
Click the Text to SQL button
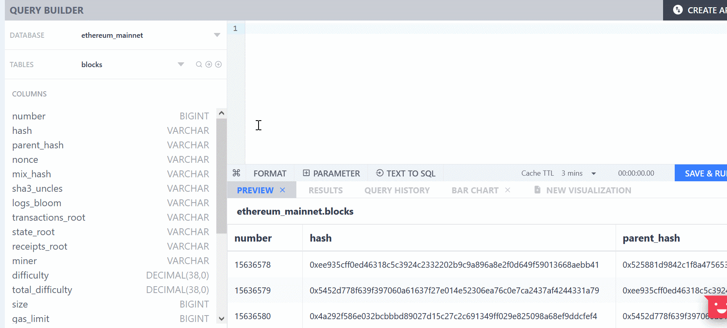pyautogui.click(x=406, y=173)
